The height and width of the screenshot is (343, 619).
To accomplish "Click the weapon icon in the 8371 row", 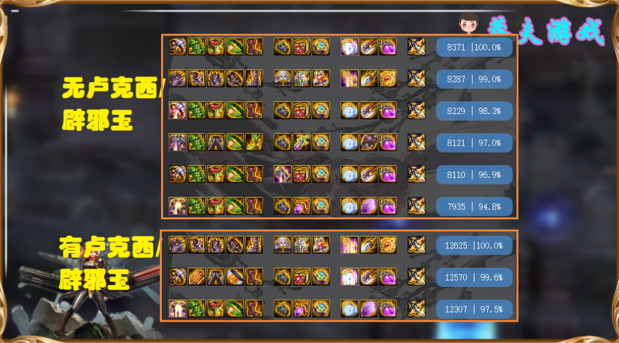I will tap(416, 46).
